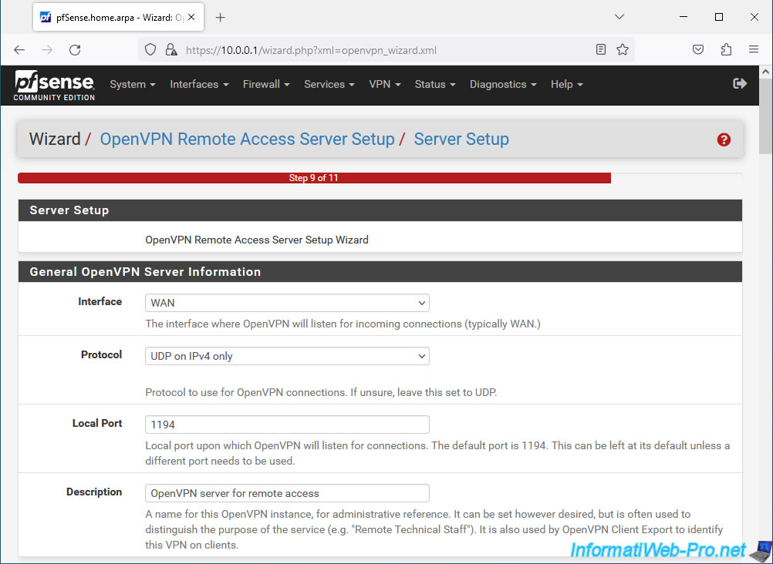Open the red help question mark icon
Viewport: 773px width, 564px height.
pos(724,140)
